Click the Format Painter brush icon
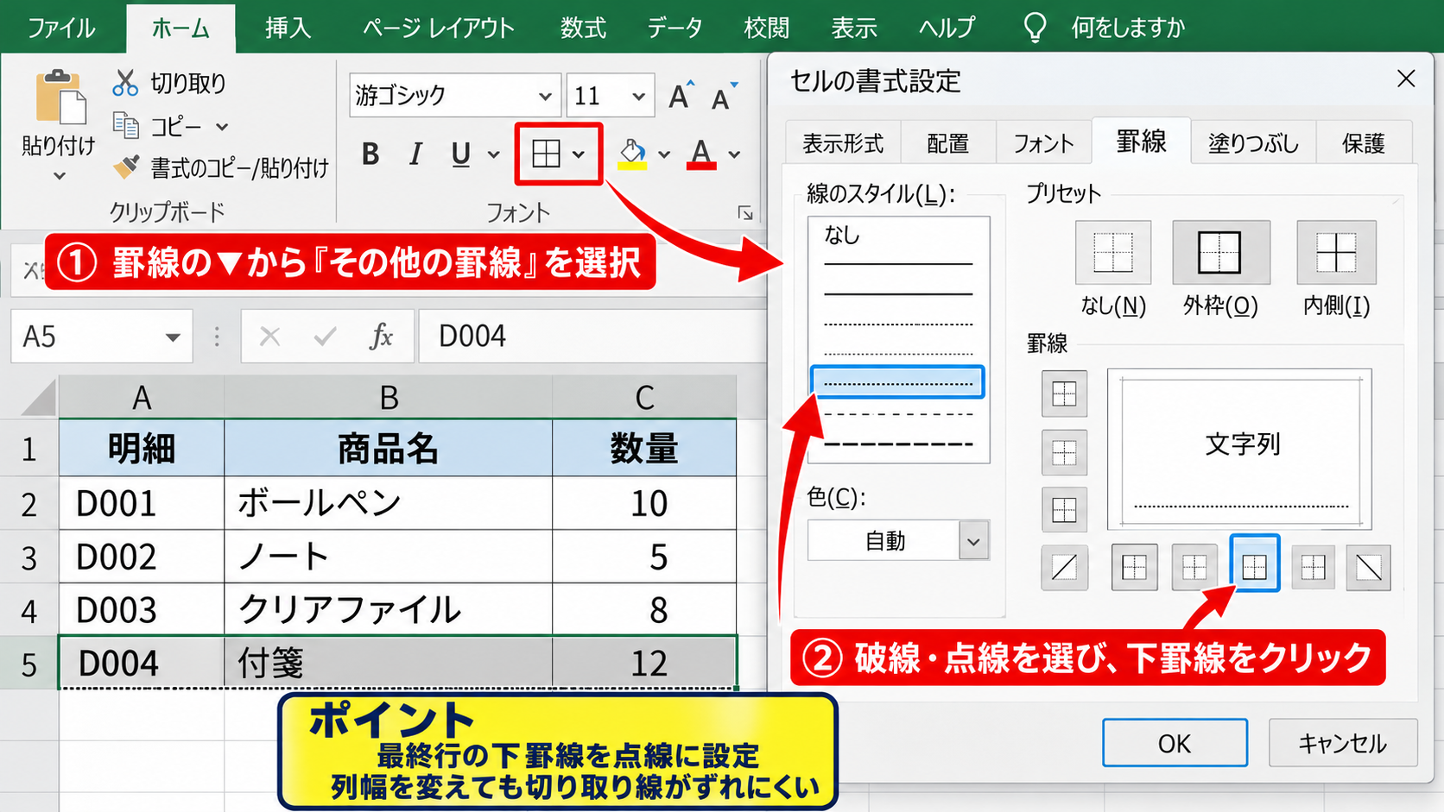The height and width of the screenshot is (812, 1444). pos(126,167)
